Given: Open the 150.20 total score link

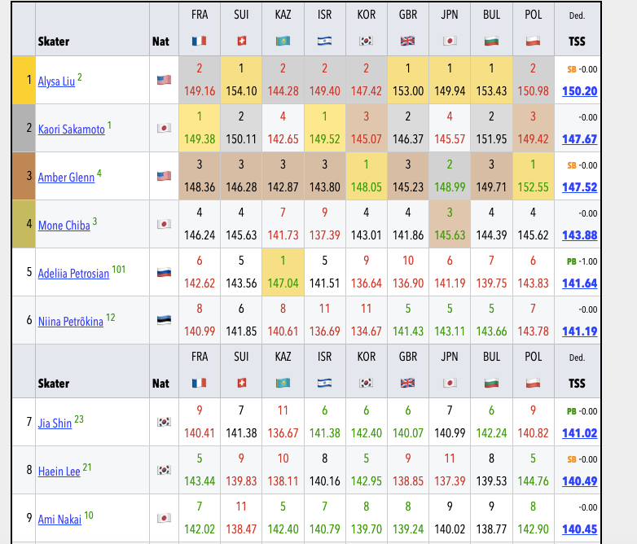Looking at the screenshot, I should click(x=579, y=91).
